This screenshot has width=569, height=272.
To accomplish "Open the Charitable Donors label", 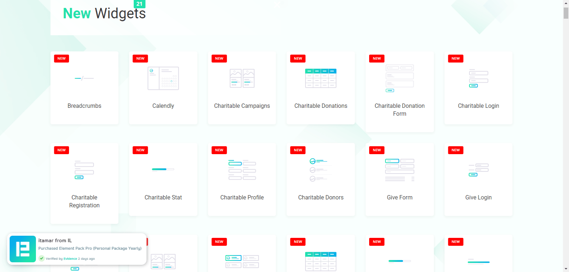I will click(x=321, y=197).
